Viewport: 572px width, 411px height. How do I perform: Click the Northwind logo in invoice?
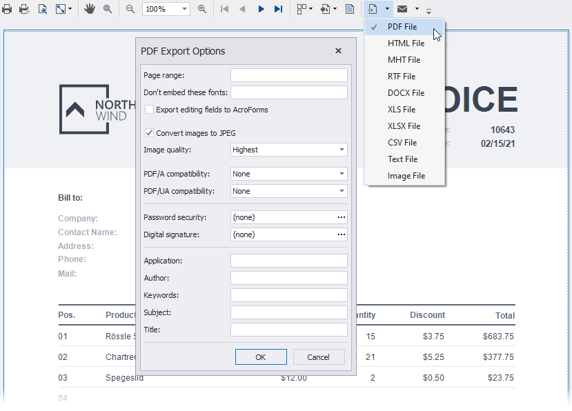pos(97,110)
